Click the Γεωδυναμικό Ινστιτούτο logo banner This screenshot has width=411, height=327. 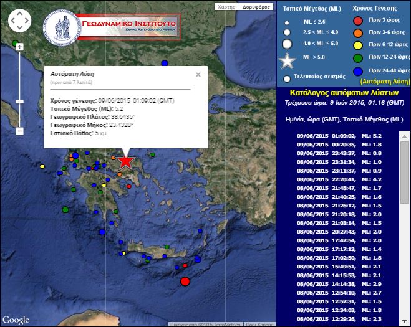tap(128, 27)
